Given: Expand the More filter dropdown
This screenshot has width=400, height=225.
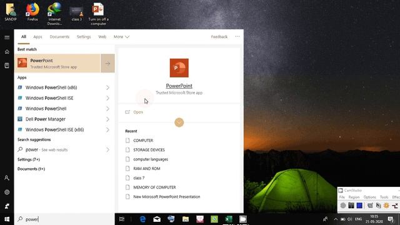Looking at the screenshot, I should click(121, 37).
